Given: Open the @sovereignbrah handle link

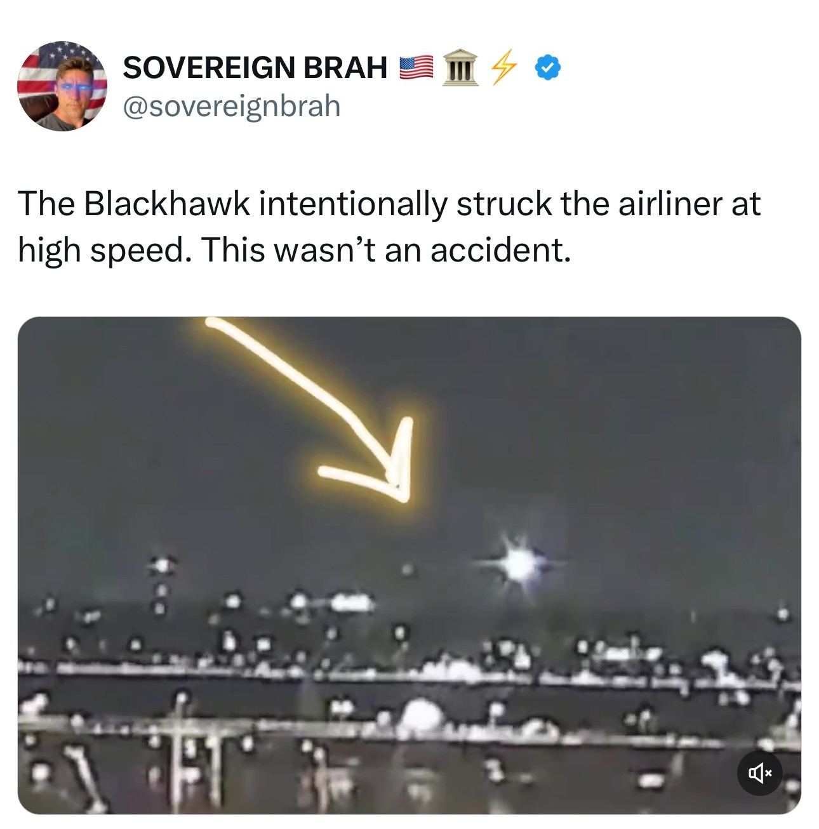Looking at the screenshot, I should (x=231, y=106).
